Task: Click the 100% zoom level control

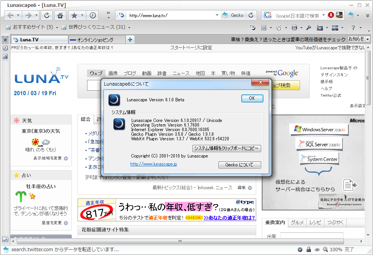Action: 336,249
